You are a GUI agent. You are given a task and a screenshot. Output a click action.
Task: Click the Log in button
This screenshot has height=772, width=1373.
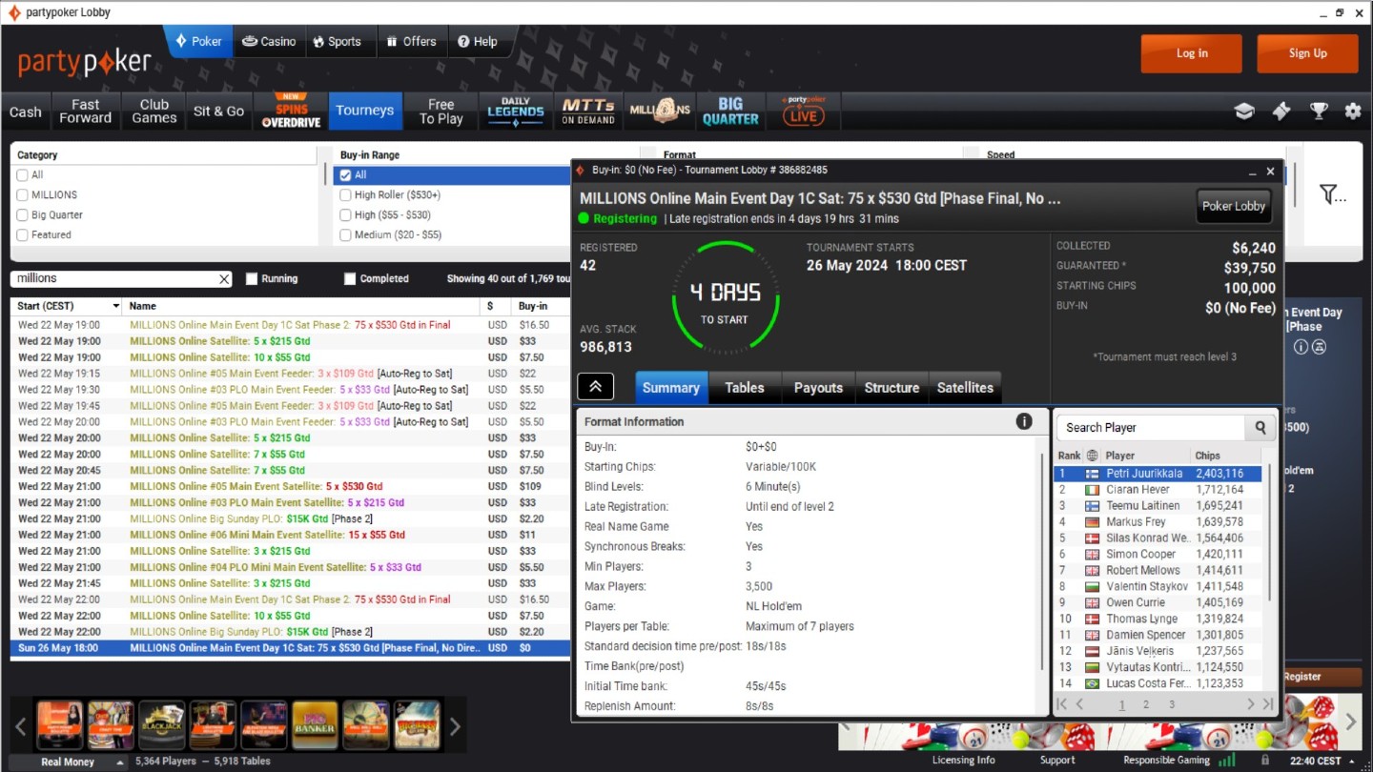coord(1192,53)
